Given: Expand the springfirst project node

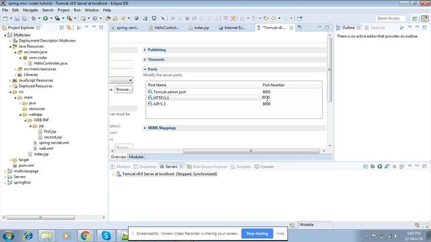Looking at the screenshot, I should click(5, 182).
